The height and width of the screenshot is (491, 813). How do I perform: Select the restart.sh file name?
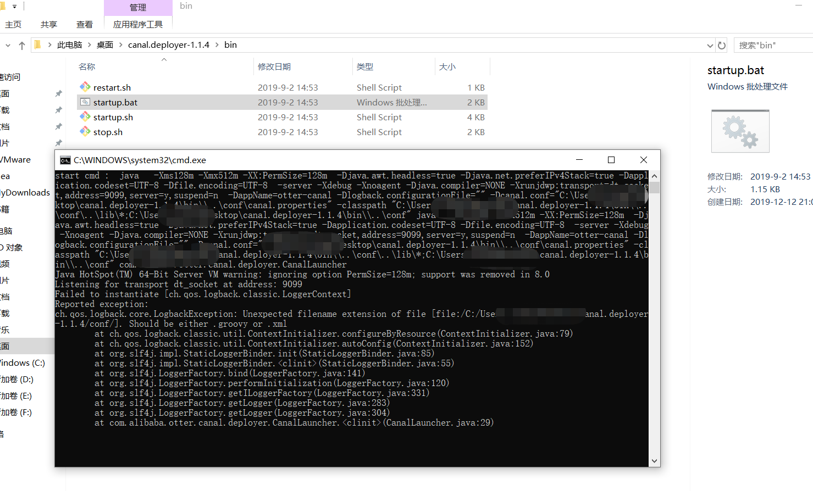coord(112,87)
